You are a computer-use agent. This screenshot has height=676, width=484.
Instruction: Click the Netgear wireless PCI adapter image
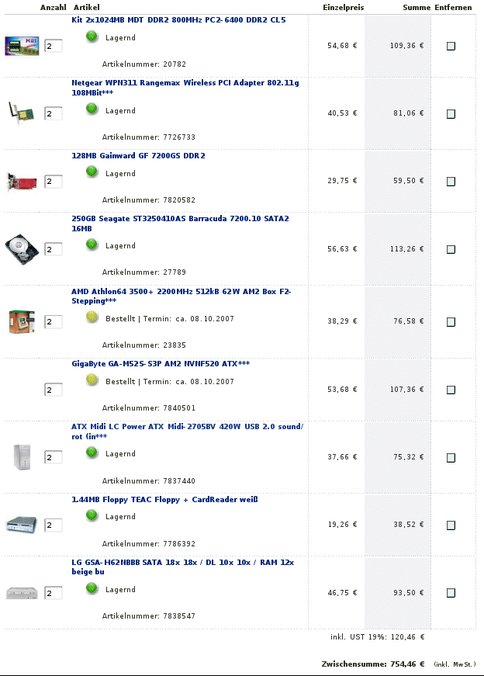pyautogui.click(x=21, y=113)
